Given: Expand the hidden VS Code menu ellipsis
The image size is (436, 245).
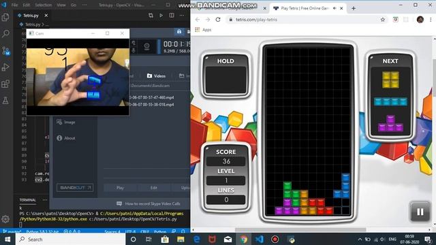Looking at the screenshot, I should coord(84,5).
